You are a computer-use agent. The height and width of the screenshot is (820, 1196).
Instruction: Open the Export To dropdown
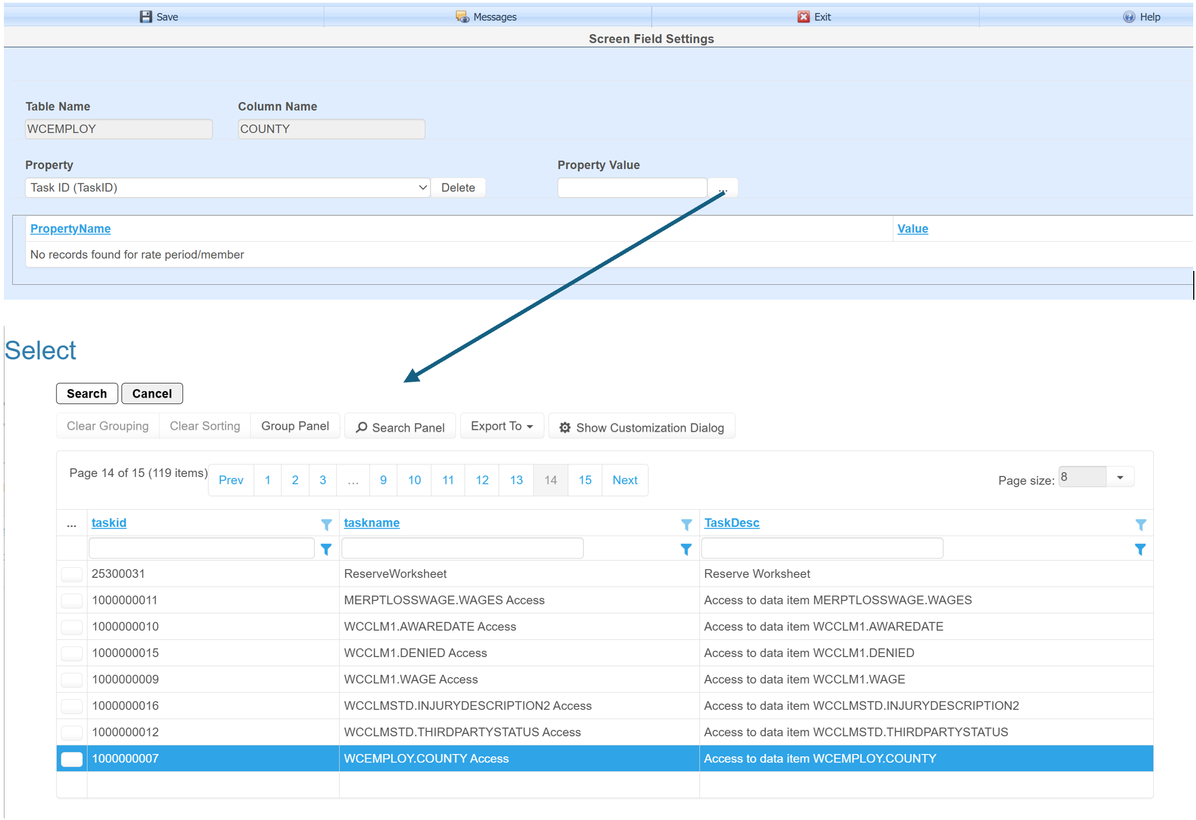pos(502,426)
